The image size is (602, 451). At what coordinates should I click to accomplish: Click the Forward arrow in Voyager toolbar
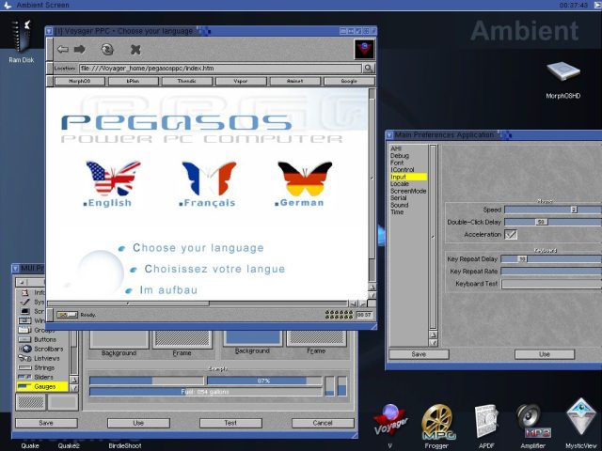point(80,49)
